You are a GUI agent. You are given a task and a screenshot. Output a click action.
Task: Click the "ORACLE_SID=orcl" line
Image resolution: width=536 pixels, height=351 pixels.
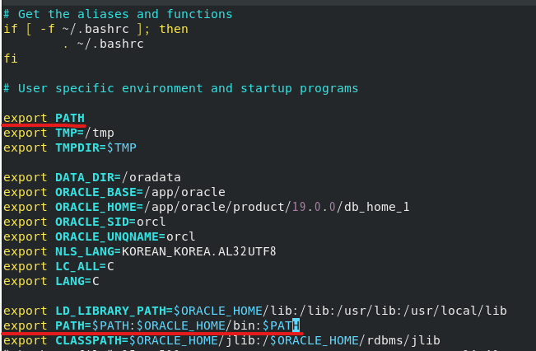point(85,222)
